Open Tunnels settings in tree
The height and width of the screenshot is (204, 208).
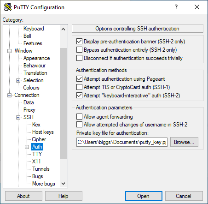(x=41, y=169)
